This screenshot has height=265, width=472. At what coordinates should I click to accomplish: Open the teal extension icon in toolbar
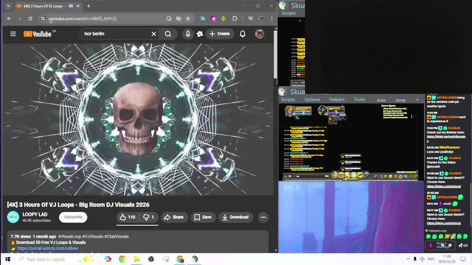pyautogui.click(x=202, y=18)
